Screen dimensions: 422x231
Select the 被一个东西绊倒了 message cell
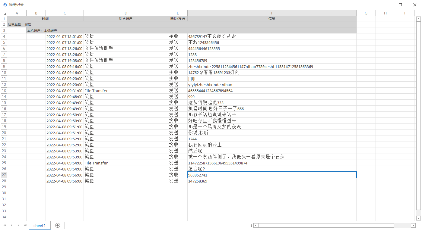[x=272, y=157]
